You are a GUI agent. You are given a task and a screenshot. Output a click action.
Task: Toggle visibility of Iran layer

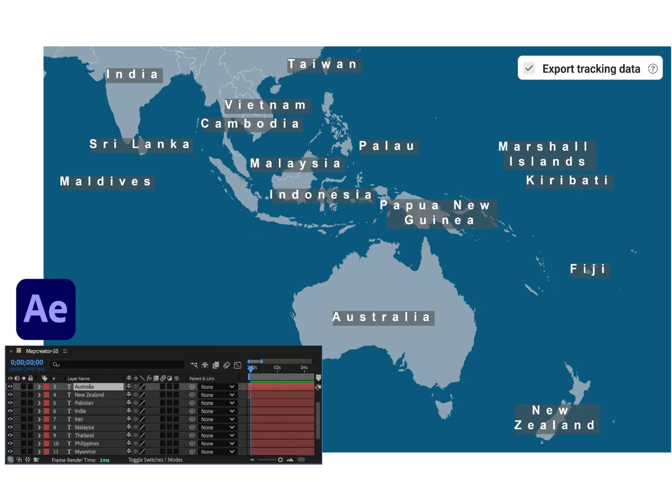pyautogui.click(x=10, y=419)
